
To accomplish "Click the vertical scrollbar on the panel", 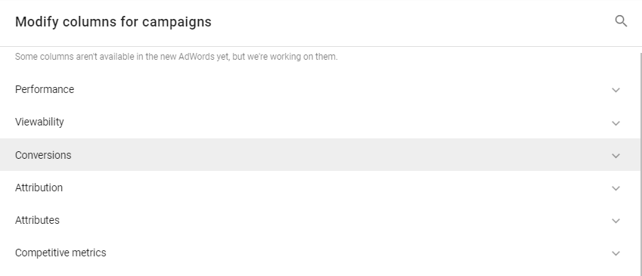I will 640,164.
